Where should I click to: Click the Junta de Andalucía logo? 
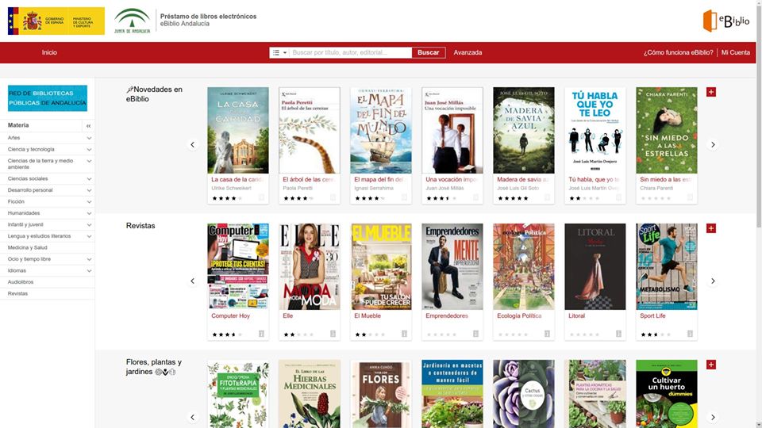click(132, 21)
